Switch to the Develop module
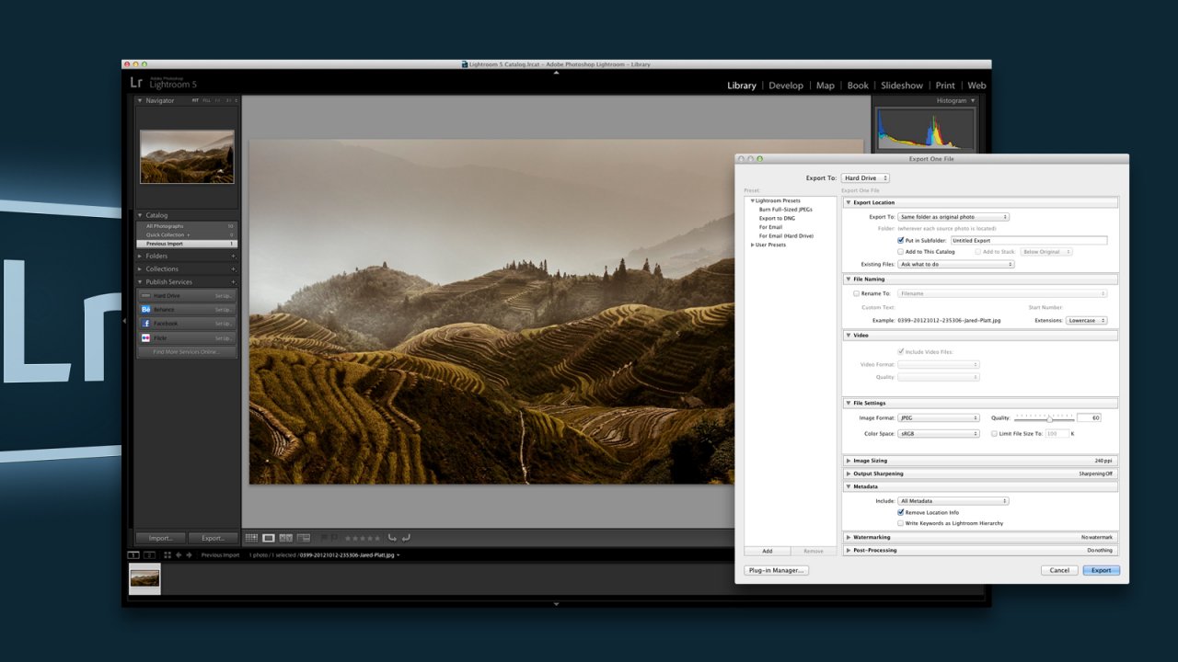Image resolution: width=1178 pixels, height=662 pixels. [786, 85]
